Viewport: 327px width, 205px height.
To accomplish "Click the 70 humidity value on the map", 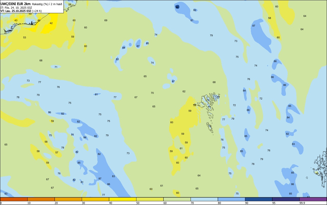I will 152,93.
